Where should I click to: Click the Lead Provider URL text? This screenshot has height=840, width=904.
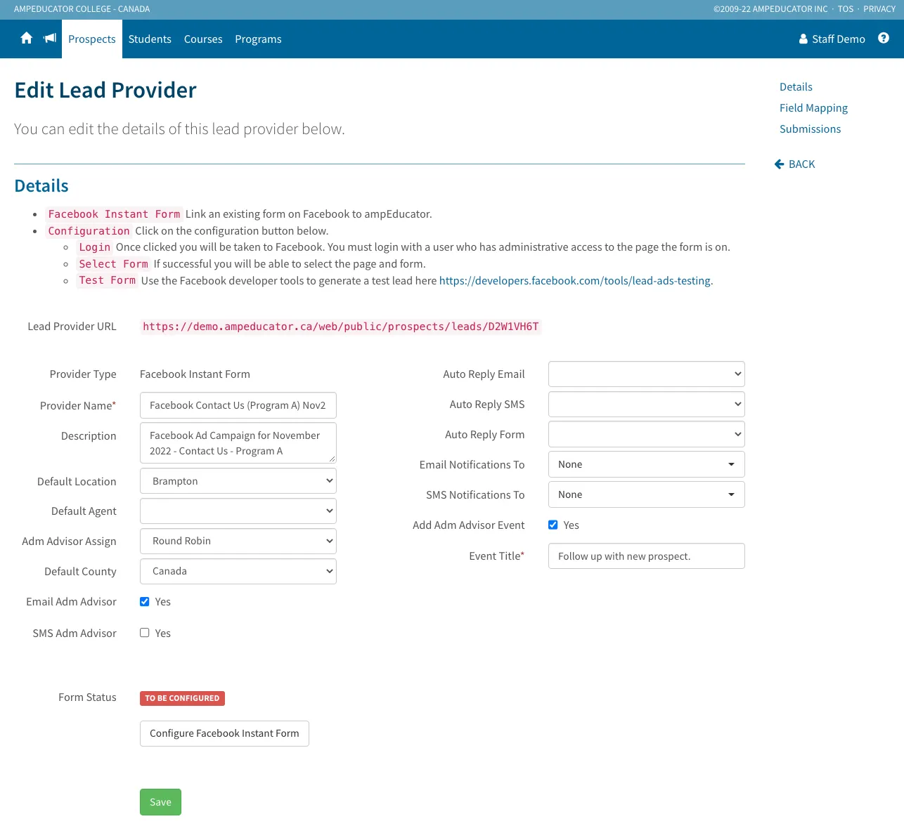[x=341, y=327]
